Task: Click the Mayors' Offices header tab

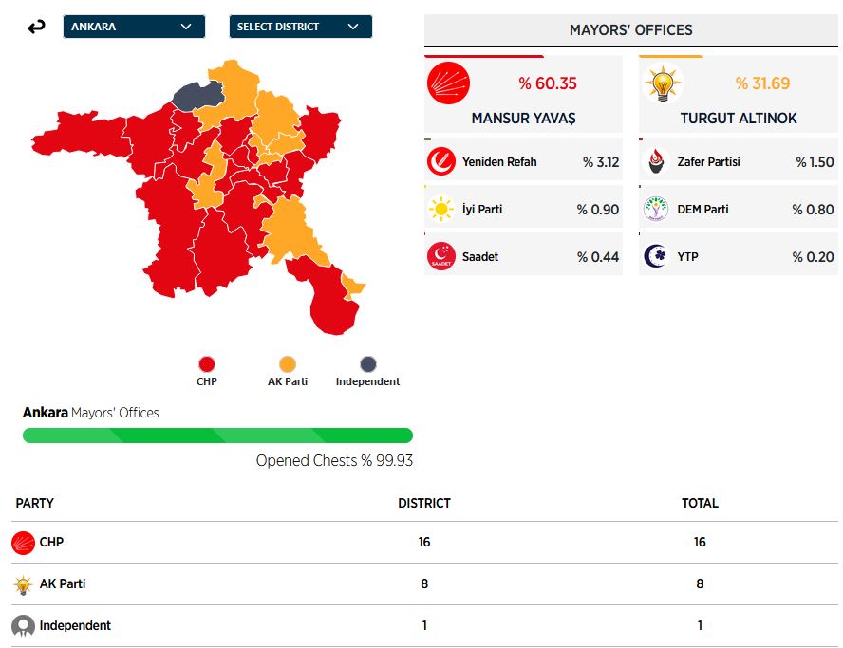Action: click(630, 30)
